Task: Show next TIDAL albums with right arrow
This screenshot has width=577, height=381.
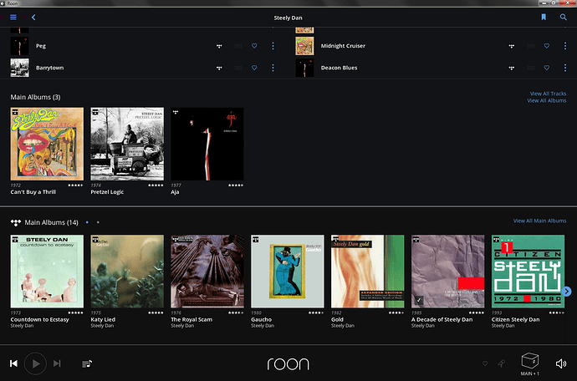Action: pos(567,292)
